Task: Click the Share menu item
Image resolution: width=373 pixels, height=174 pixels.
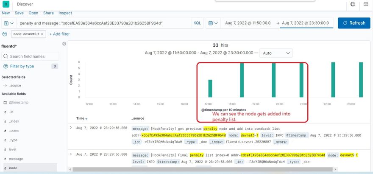Action: (x=48, y=13)
